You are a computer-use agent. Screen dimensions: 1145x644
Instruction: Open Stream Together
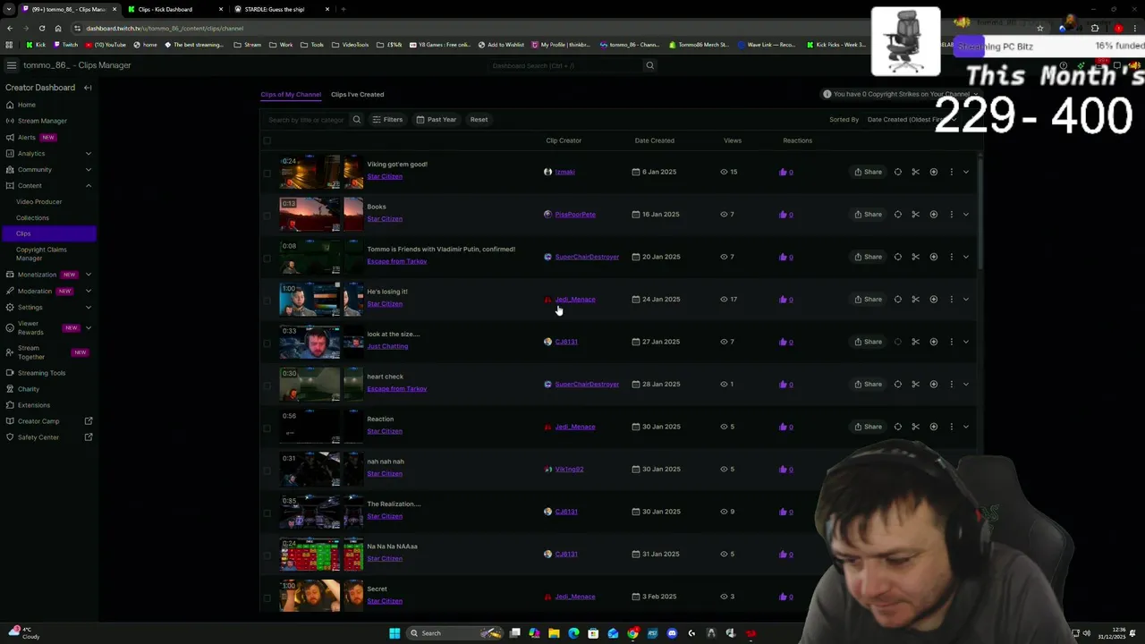31,352
